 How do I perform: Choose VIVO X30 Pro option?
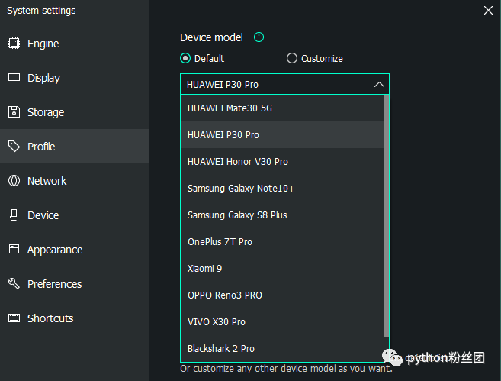pos(282,321)
